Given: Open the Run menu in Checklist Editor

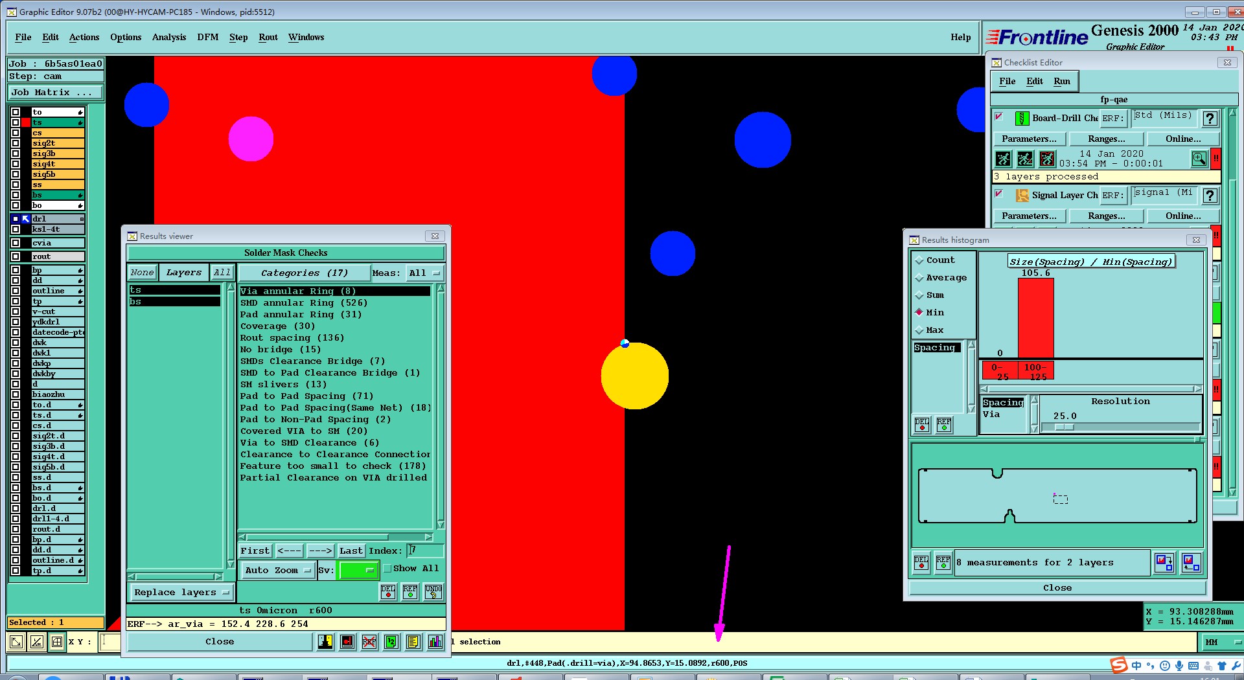Looking at the screenshot, I should click(x=1062, y=81).
